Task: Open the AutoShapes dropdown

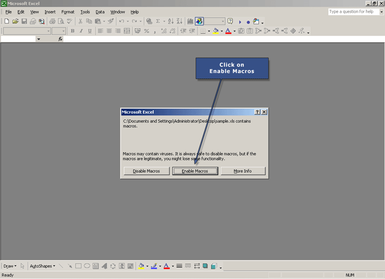Action: click(42, 266)
